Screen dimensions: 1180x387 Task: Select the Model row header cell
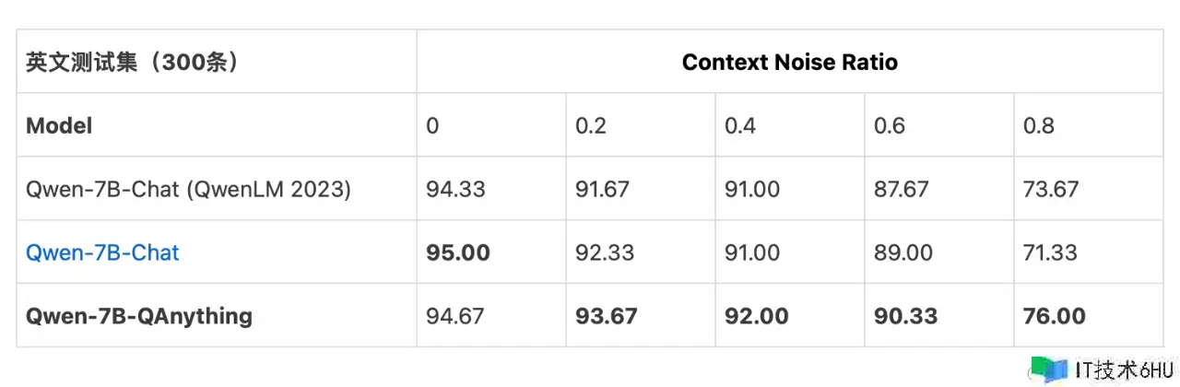click(x=59, y=125)
